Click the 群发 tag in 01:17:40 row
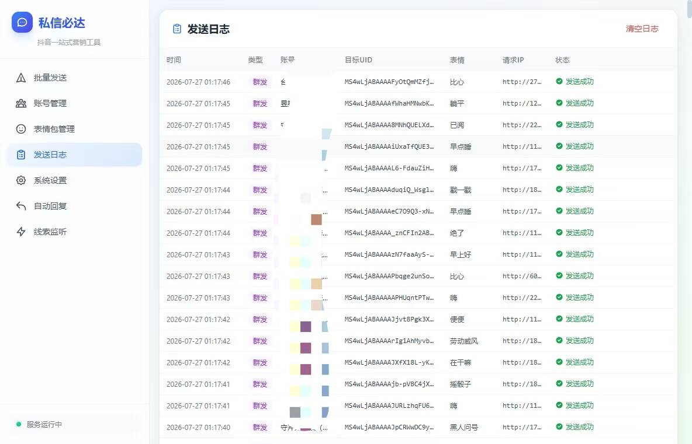 (x=260, y=427)
